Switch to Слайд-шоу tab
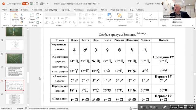The height and width of the screenshot is (110, 196). point(92,10)
